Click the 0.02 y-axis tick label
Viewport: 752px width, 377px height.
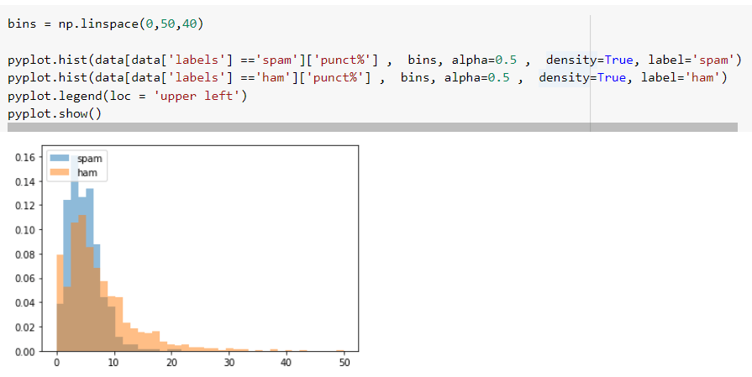25,327
